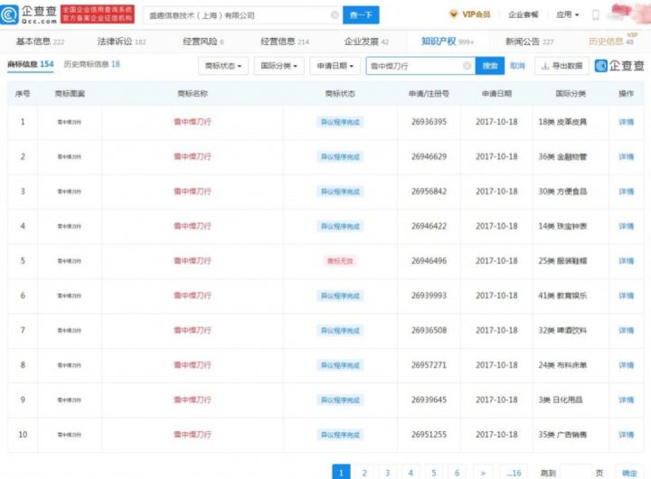Open the 历史信息 VIP tab
651x479 pixels.
(611, 41)
